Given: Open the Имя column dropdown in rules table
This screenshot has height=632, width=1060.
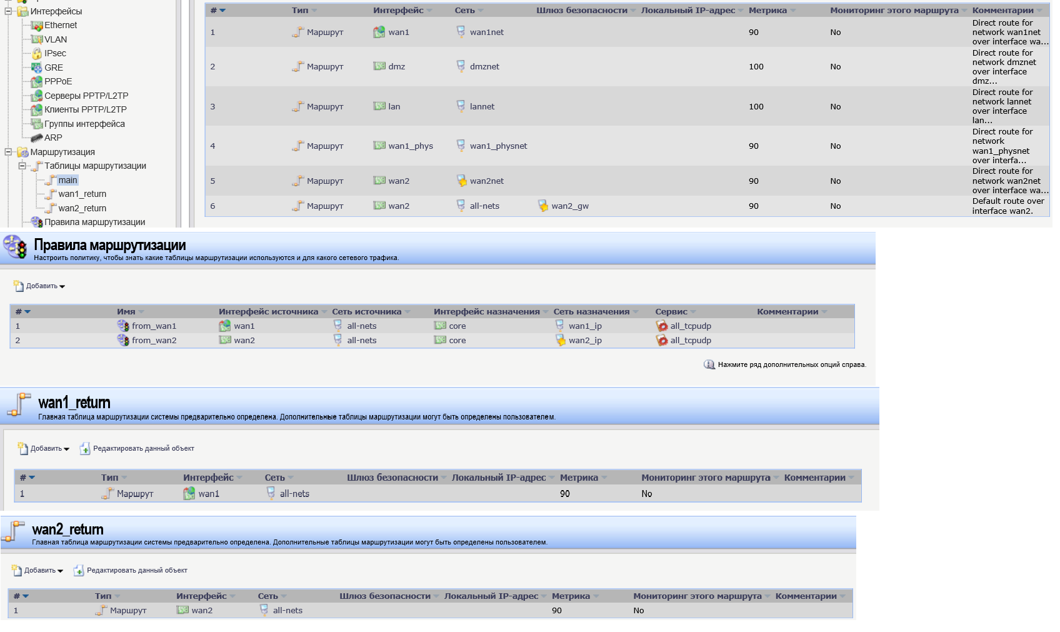Looking at the screenshot, I should pyautogui.click(x=141, y=312).
